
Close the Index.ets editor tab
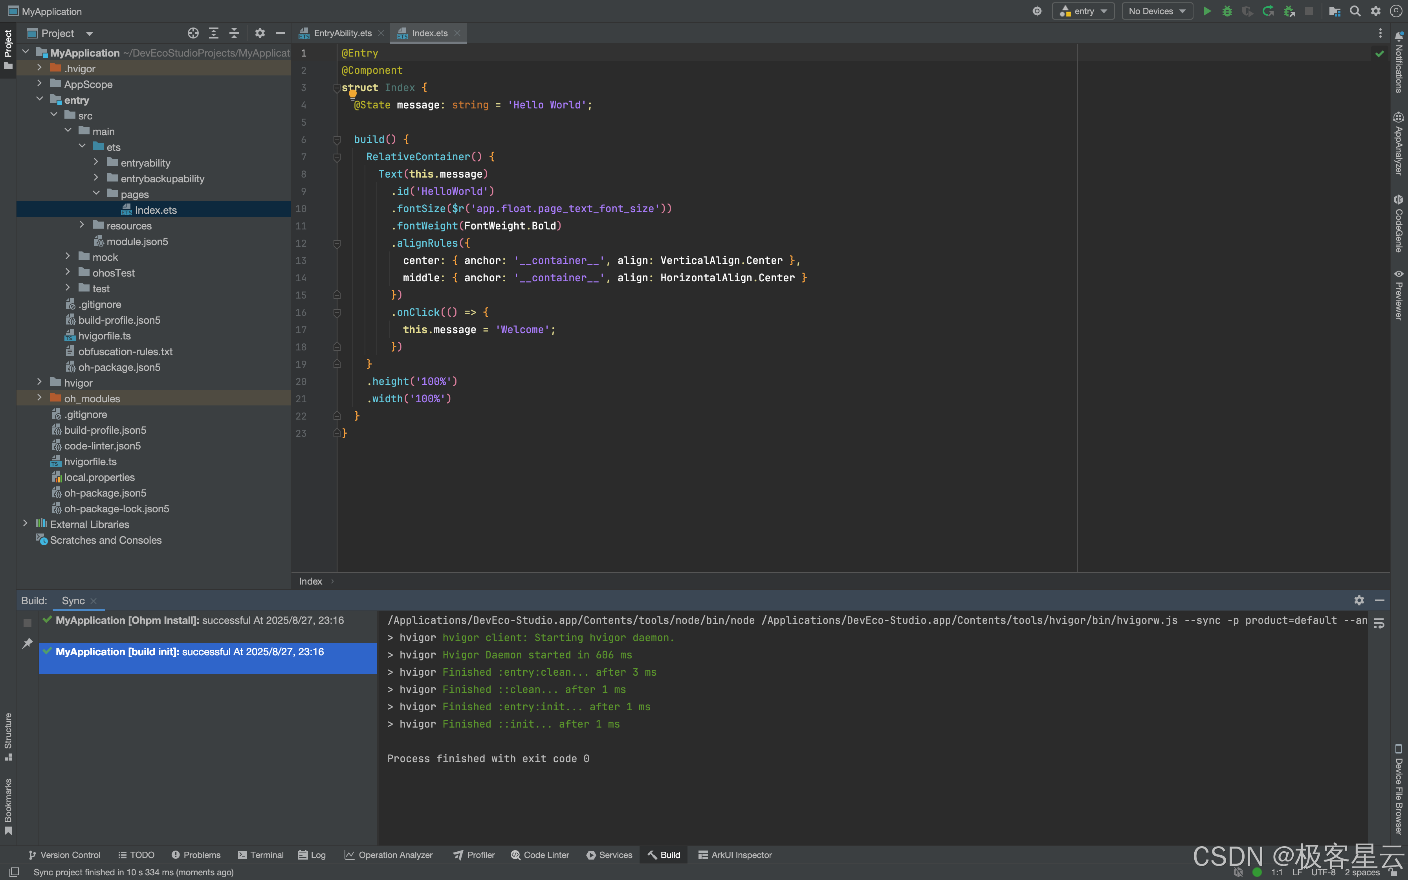[457, 33]
